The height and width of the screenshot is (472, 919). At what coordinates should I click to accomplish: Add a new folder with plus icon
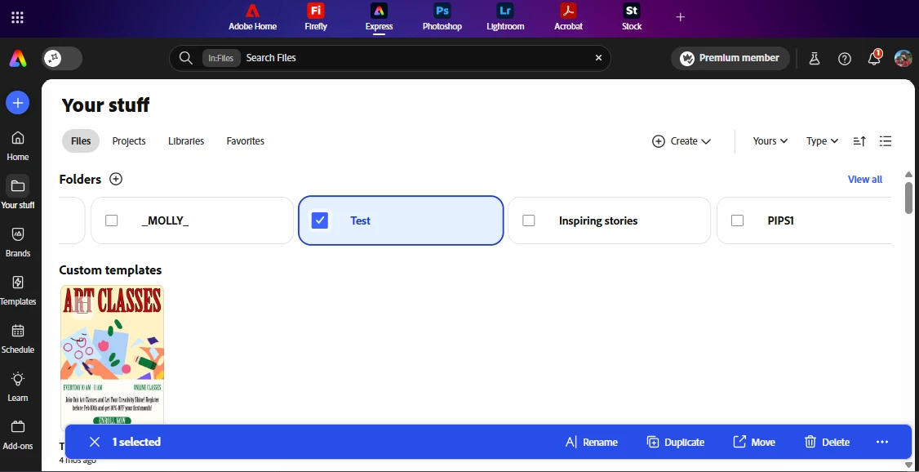pyautogui.click(x=116, y=180)
